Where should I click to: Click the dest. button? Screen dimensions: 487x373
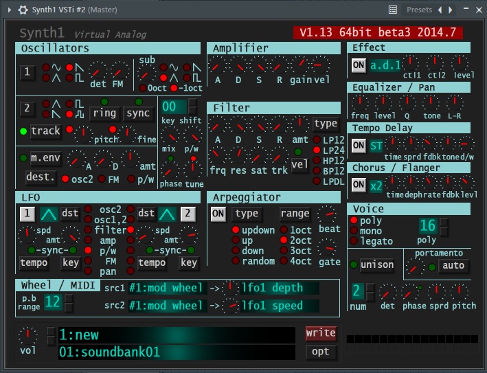click(x=41, y=177)
